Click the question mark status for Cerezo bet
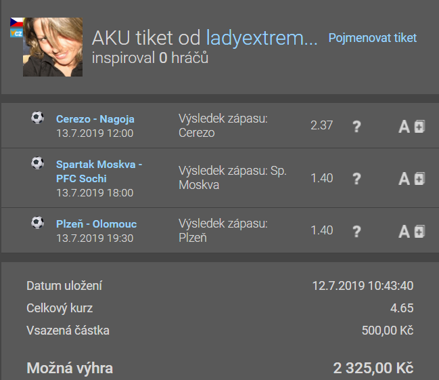Image resolution: width=439 pixels, height=380 pixels. tap(356, 127)
